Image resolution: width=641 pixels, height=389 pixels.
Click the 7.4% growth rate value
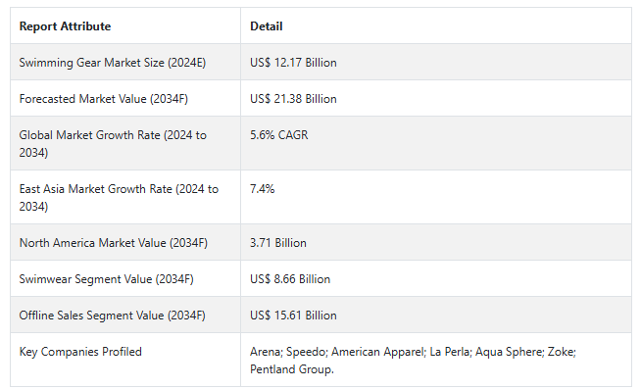pyautogui.click(x=262, y=189)
